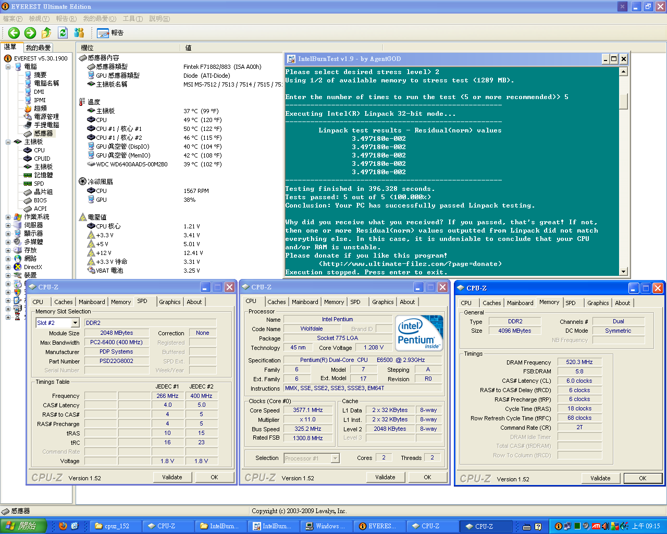The height and width of the screenshot is (534, 667).
Task: Click the Internet Explorer quick launch icon
Action: 75,526
